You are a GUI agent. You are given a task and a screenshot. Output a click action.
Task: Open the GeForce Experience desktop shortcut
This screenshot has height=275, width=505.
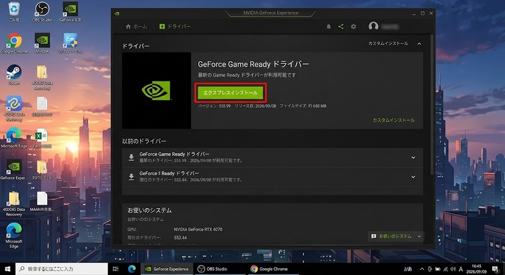14,170
